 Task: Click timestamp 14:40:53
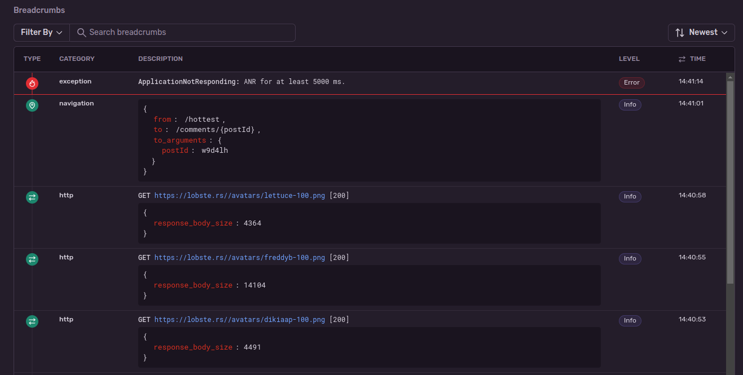(x=692, y=319)
